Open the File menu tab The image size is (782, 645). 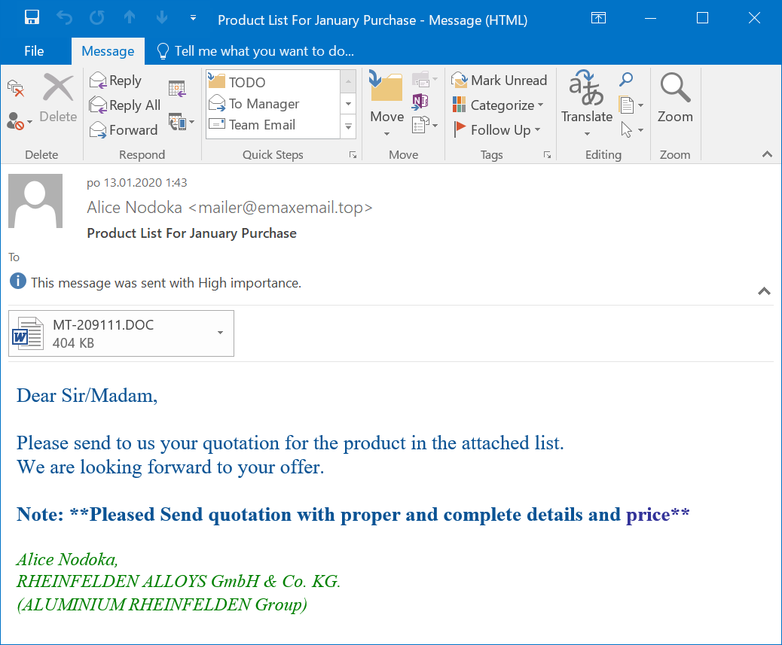tap(34, 51)
